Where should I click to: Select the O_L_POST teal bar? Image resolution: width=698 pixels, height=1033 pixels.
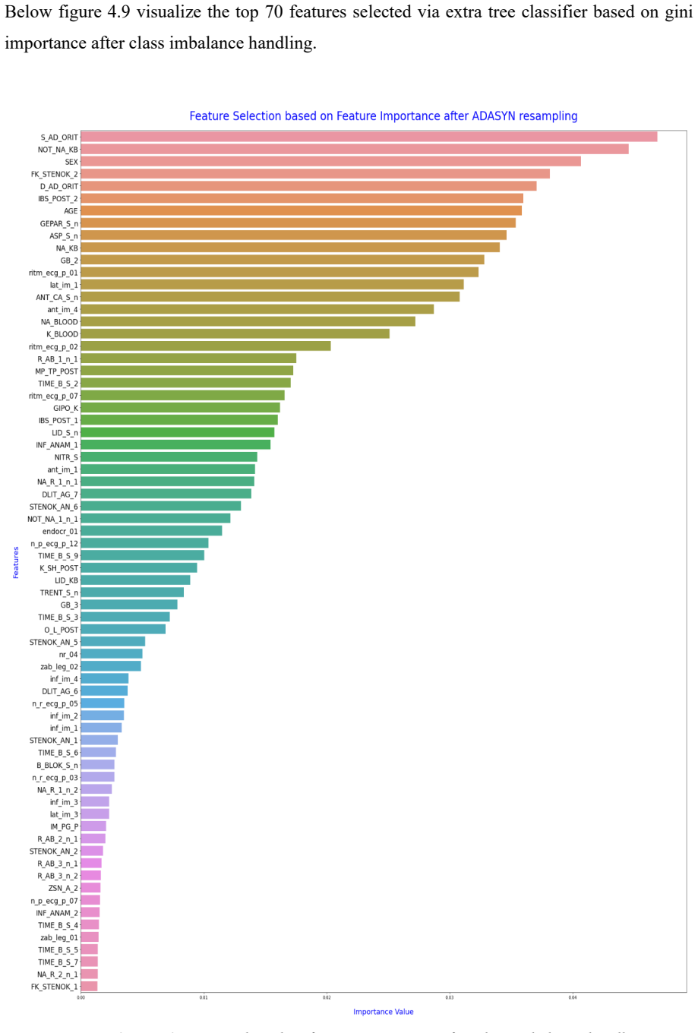tap(123, 629)
